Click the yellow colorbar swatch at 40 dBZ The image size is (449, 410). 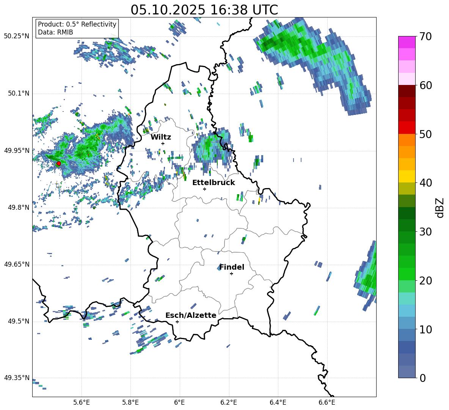pos(407,176)
